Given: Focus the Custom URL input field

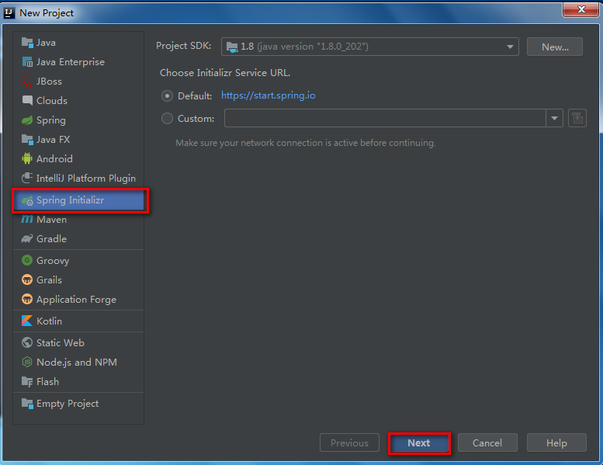Looking at the screenshot, I should [385, 118].
